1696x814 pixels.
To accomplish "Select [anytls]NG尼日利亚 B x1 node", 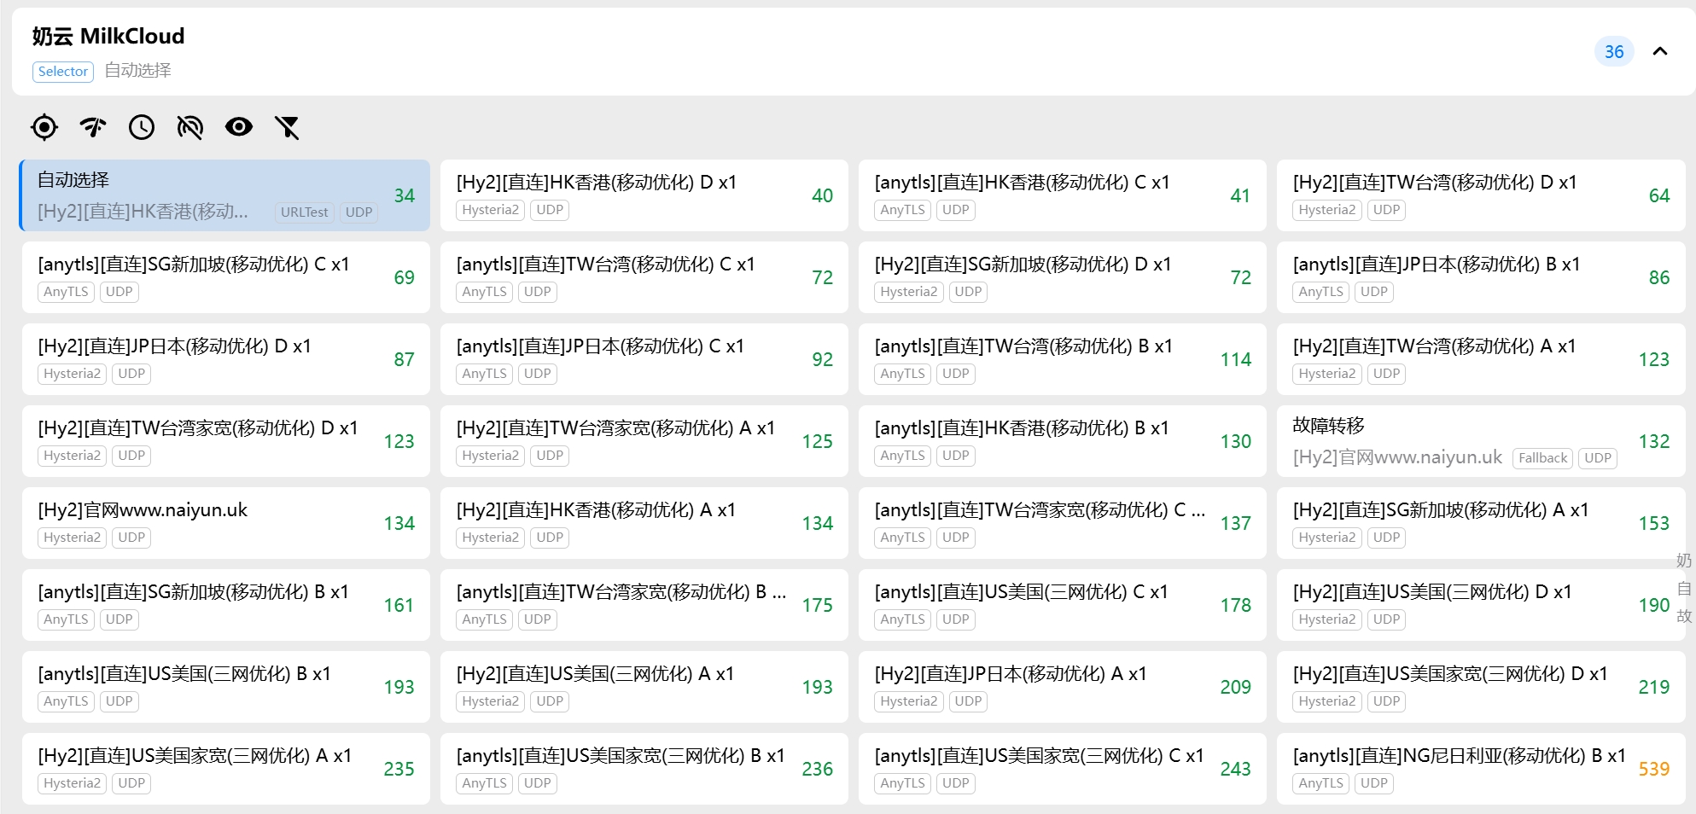I will point(1481,769).
